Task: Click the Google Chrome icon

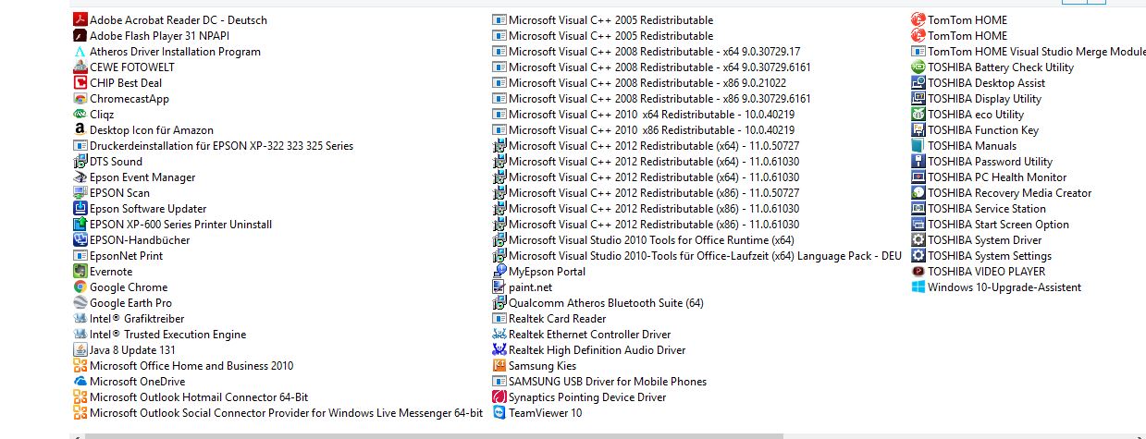Action: tap(80, 287)
